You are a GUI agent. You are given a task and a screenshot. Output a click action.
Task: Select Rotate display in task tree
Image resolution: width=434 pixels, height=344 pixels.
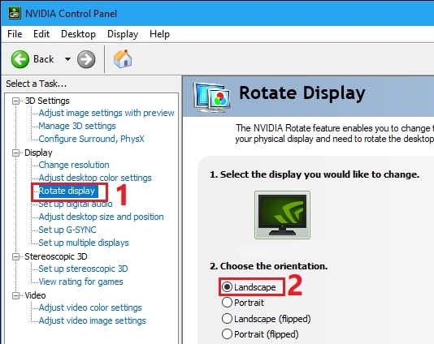pyautogui.click(x=68, y=191)
